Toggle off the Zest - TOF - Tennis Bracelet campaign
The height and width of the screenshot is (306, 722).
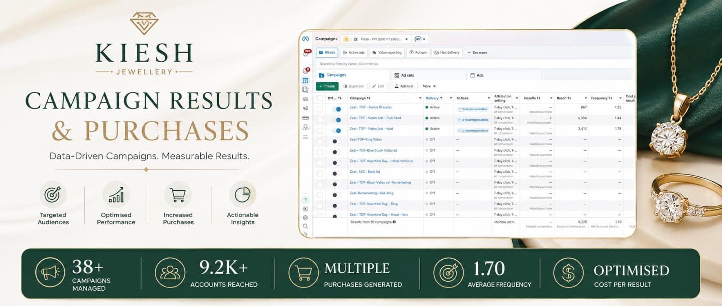pyautogui.click(x=337, y=109)
